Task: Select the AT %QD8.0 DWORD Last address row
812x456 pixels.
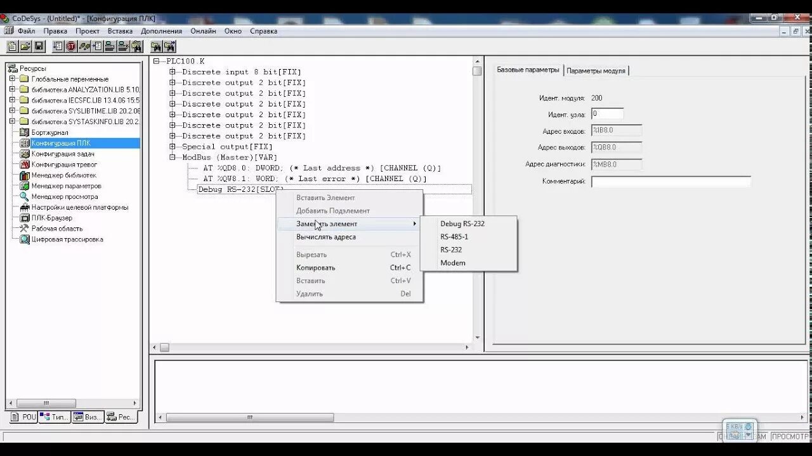Action: click(322, 168)
